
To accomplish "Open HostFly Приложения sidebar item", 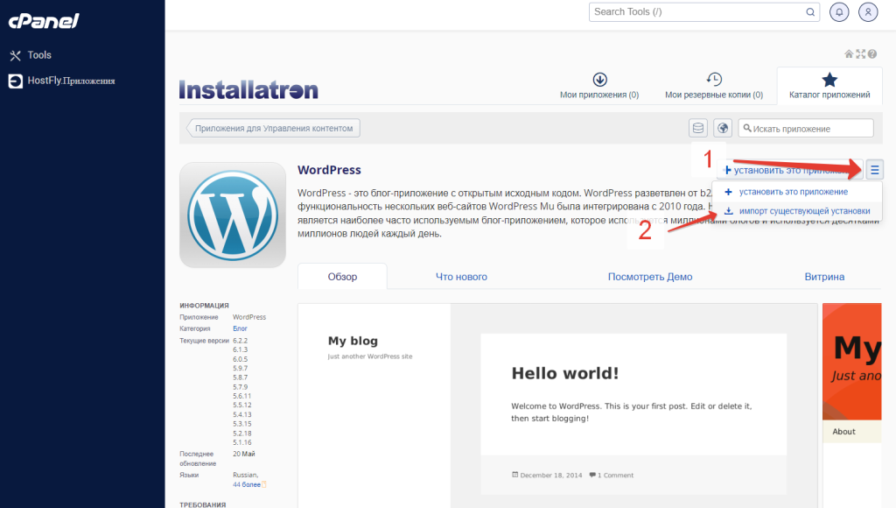I will [x=62, y=81].
